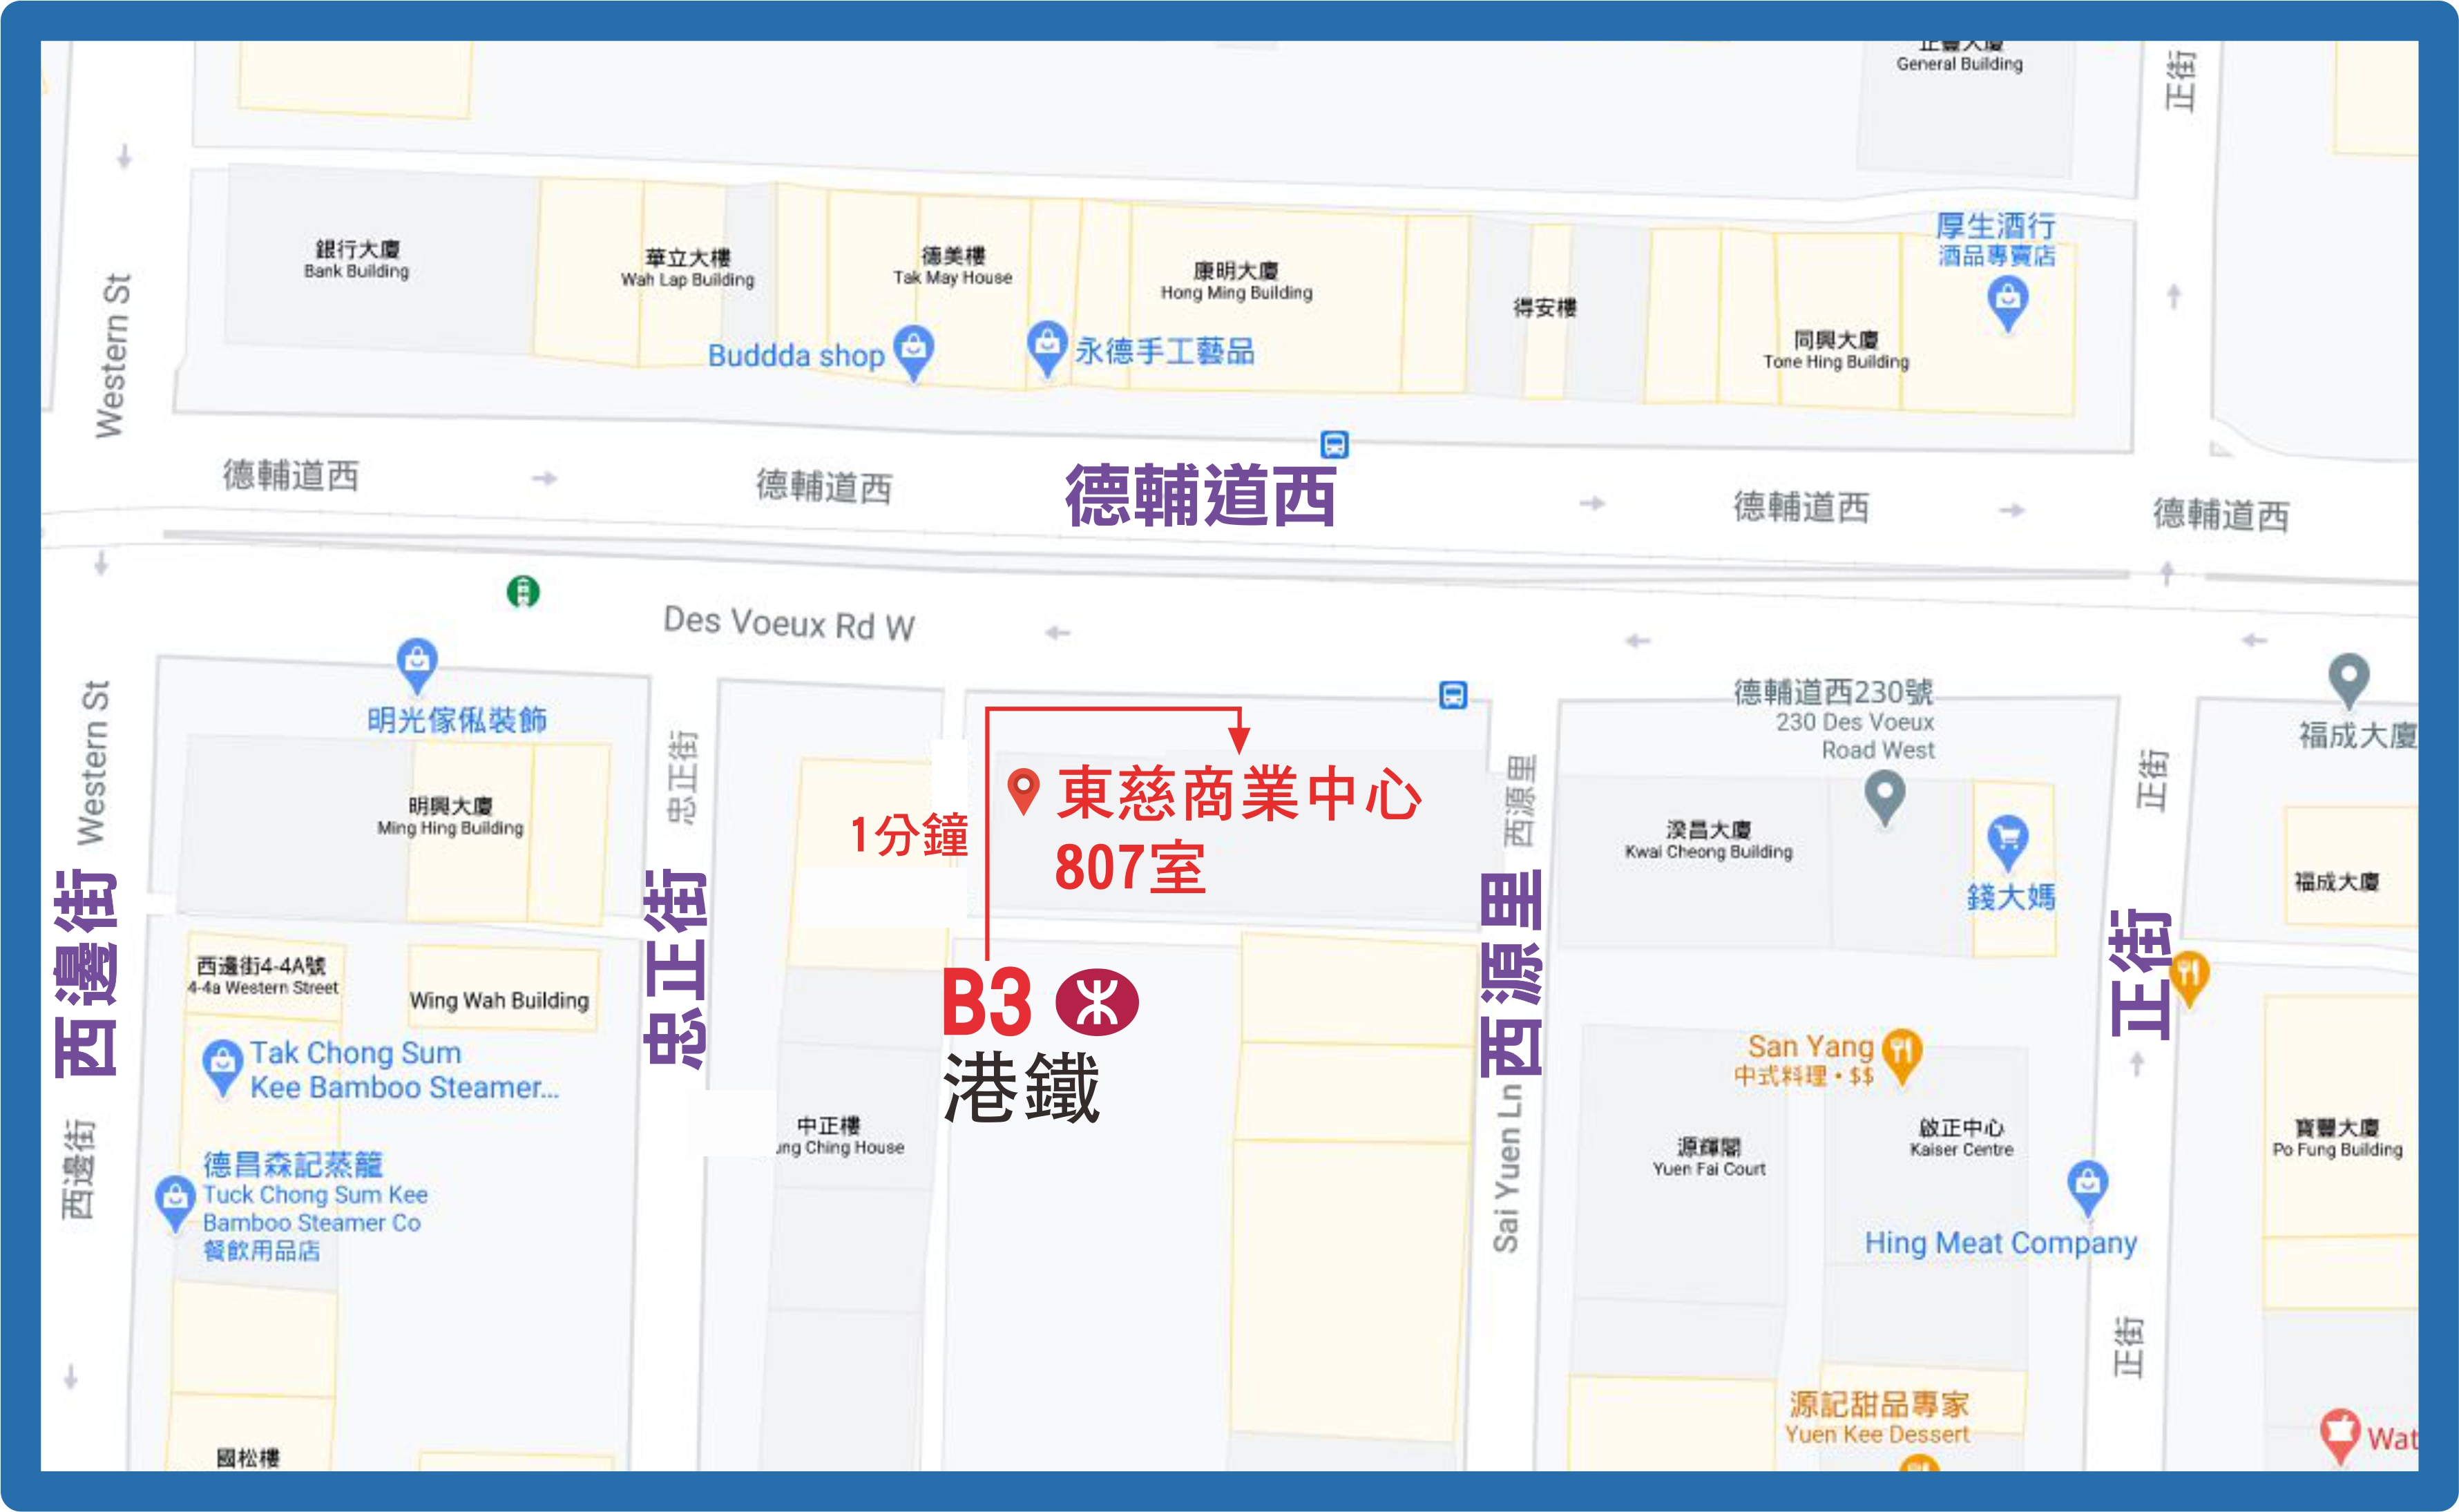Viewport: 2459px width, 1512px height.
Task: Click the Tak Chong Sum Kee shop pin
Action: (222, 1069)
